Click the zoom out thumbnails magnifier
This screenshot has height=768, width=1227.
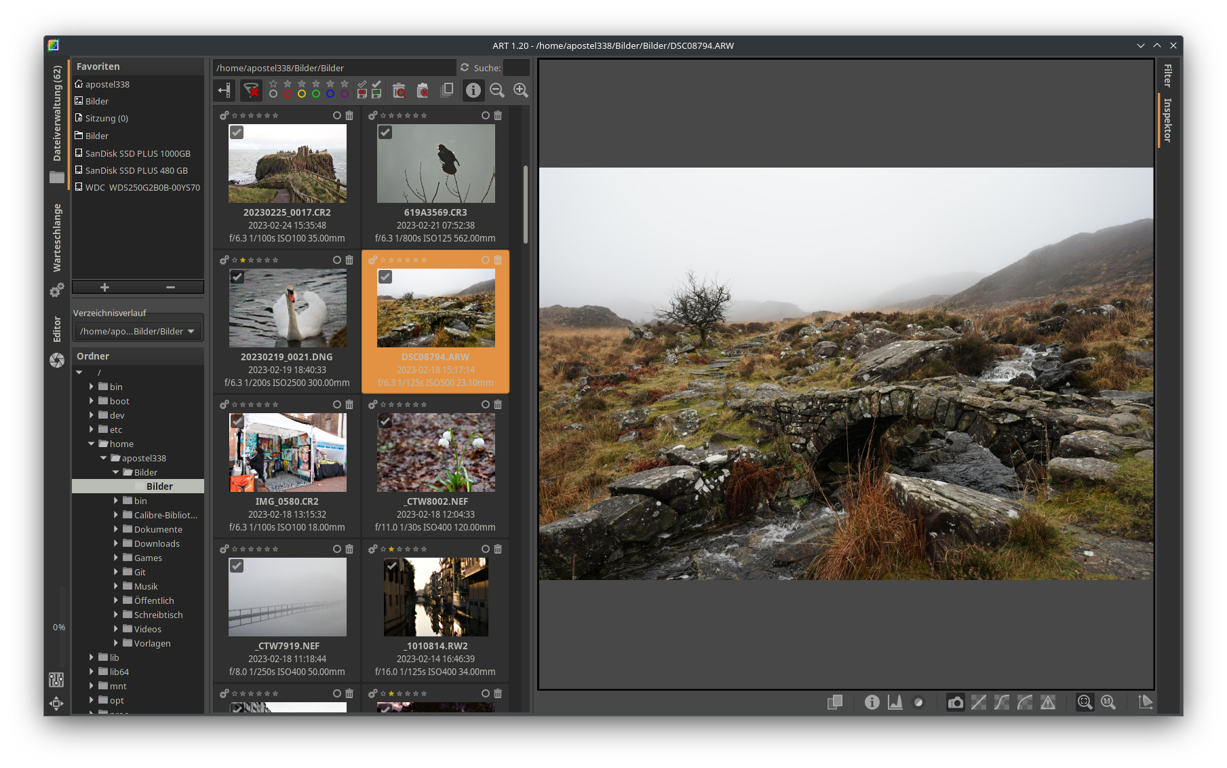(497, 90)
